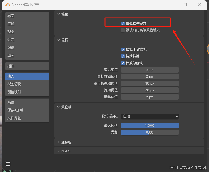
Task: Collapse the 键盘 section
Action: tap(58, 14)
